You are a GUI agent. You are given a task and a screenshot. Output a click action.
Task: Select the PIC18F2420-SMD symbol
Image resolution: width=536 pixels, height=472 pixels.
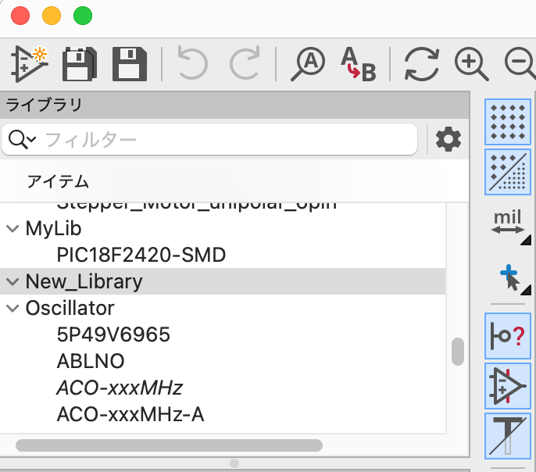click(x=223, y=255)
